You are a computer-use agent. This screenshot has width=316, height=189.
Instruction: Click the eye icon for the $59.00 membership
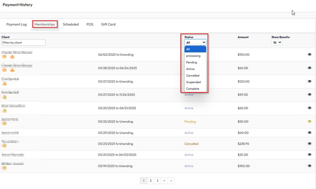click(309, 94)
